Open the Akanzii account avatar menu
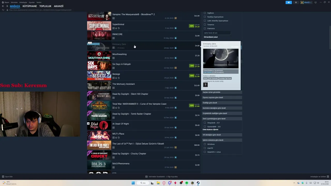Image resolution: width=331 pixels, height=186 pixels. pyautogui.click(x=306, y=2)
